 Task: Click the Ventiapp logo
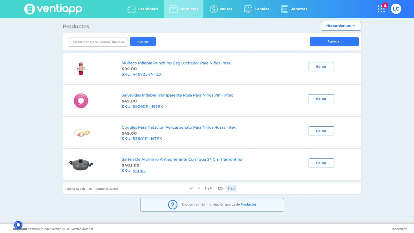coord(53,9)
